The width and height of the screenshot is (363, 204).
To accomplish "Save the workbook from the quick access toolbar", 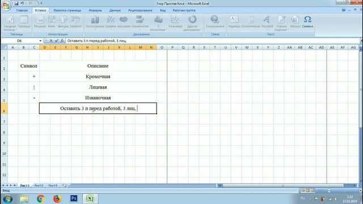I will pyautogui.click(x=16, y=3).
